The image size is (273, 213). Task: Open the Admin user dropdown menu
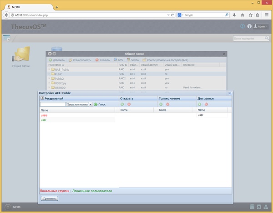tap(261, 26)
